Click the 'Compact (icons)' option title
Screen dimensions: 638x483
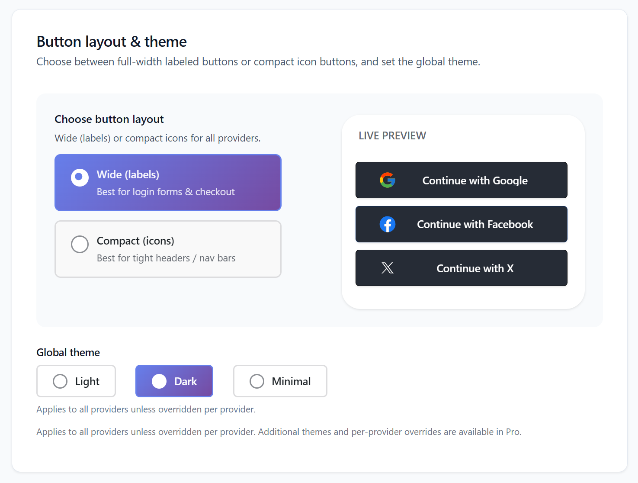pos(135,241)
